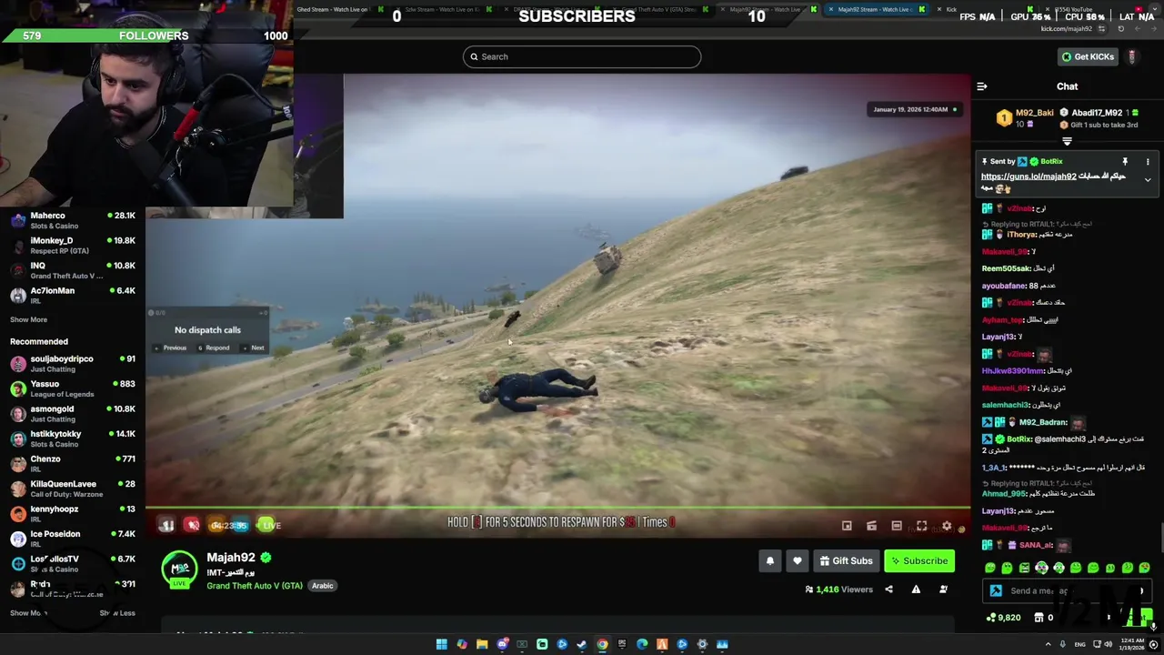1164x655 pixels.
Task: Switch to theater mode icon
Action: click(x=897, y=526)
